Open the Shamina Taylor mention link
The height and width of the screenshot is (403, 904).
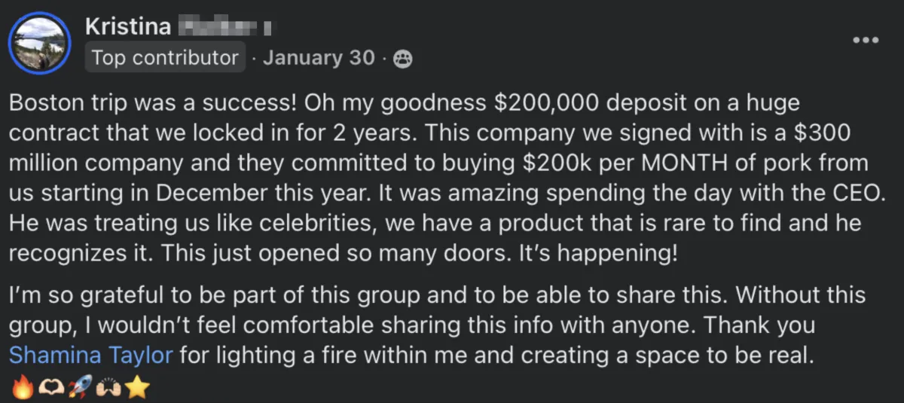[x=91, y=356]
